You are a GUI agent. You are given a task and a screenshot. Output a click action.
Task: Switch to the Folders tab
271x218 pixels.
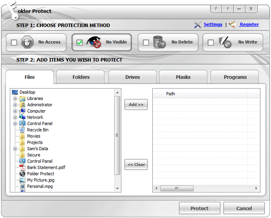[81, 77]
